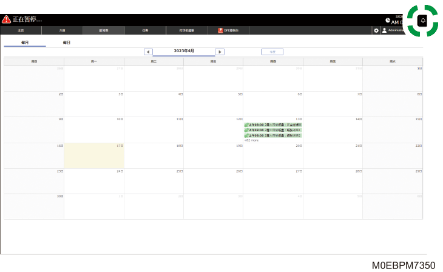Screen dimensions: 443x272
Task: Switch to the 每日 daily view tab
Action: (x=66, y=42)
